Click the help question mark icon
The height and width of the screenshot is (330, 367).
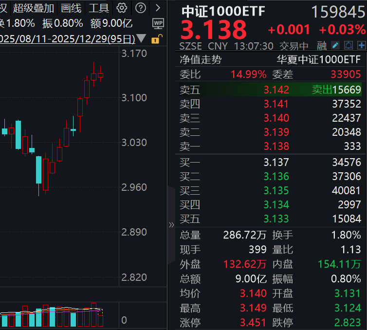pos(141,8)
